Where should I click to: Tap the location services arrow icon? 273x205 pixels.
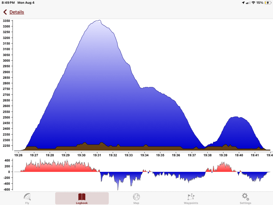tap(243, 3)
